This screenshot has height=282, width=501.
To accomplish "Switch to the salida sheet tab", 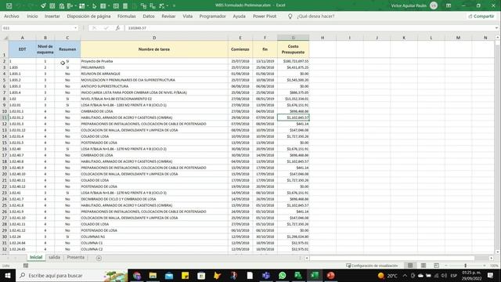I will (x=54, y=258).
